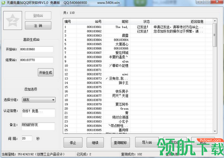The height and width of the screenshot is (158, 224).
Task: Sort by the QQ号 column header
Action: point(90,22)
